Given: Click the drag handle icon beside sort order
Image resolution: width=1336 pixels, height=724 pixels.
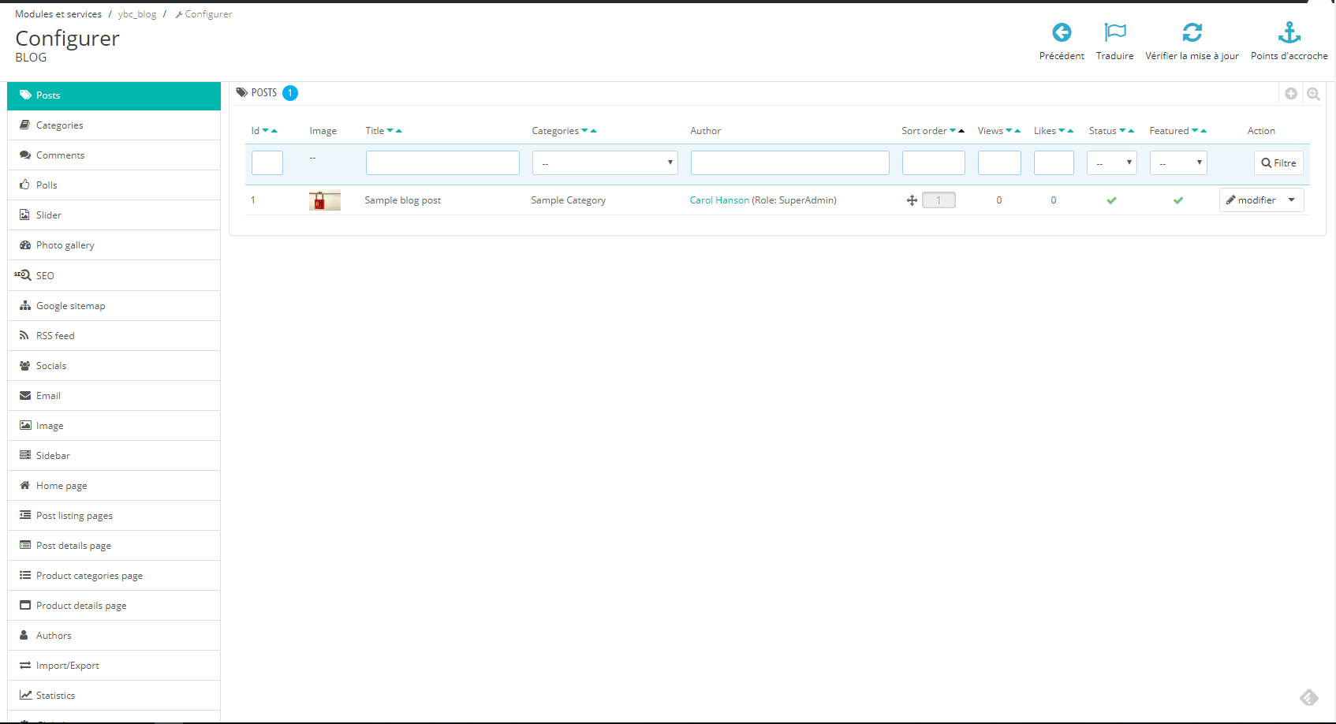Looking at the screenshot, I should [x=912, y=200].
